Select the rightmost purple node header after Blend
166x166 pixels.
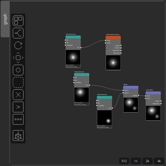(153, 93)
